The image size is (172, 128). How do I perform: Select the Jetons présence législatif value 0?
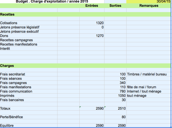[x=102, y=27]
